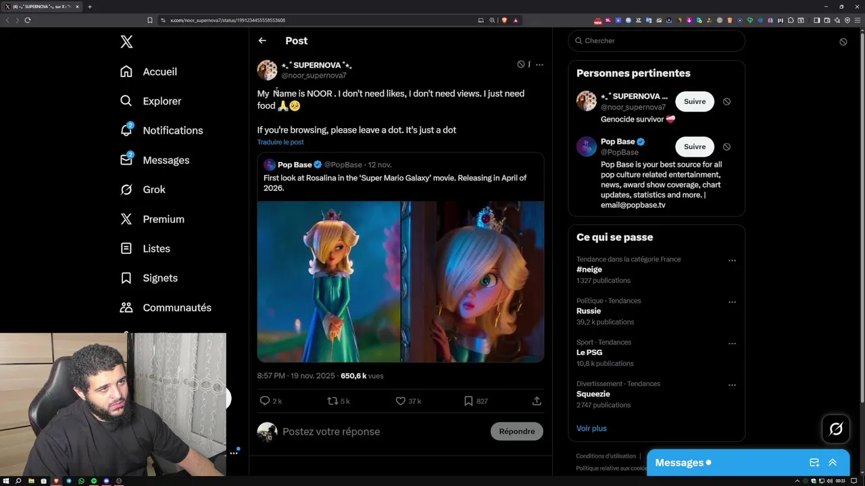Image resolution: width=865 pixels, height=486 pixels.
Task: Click block icon next to Pop Base Suivre
Action: 726,146
